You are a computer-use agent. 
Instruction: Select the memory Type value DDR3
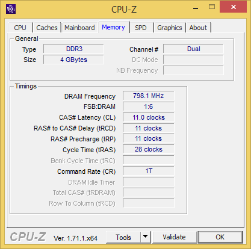[73, 49]
